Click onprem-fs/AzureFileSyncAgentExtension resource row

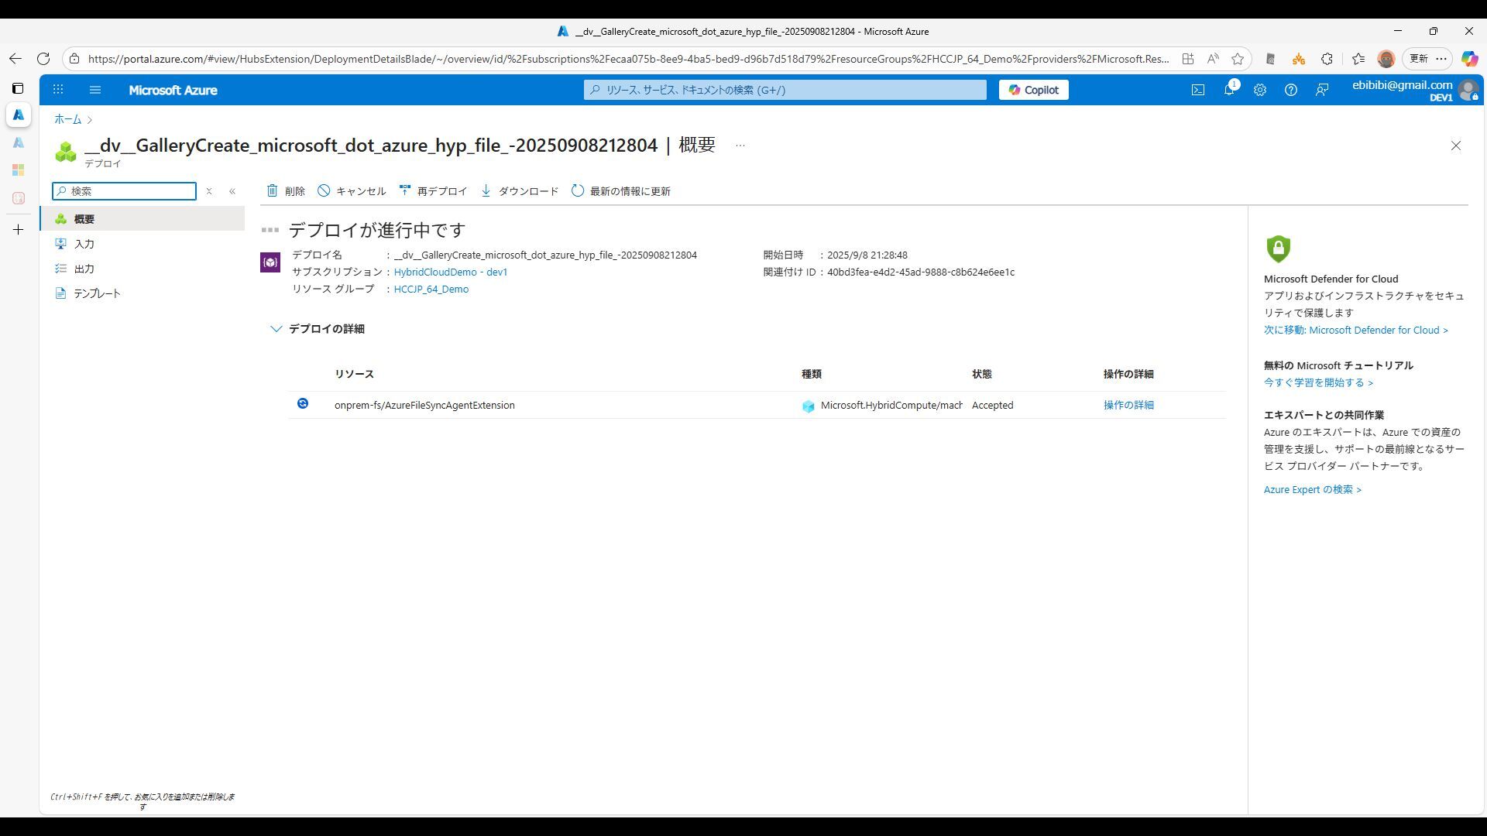[x=757, y=405]
